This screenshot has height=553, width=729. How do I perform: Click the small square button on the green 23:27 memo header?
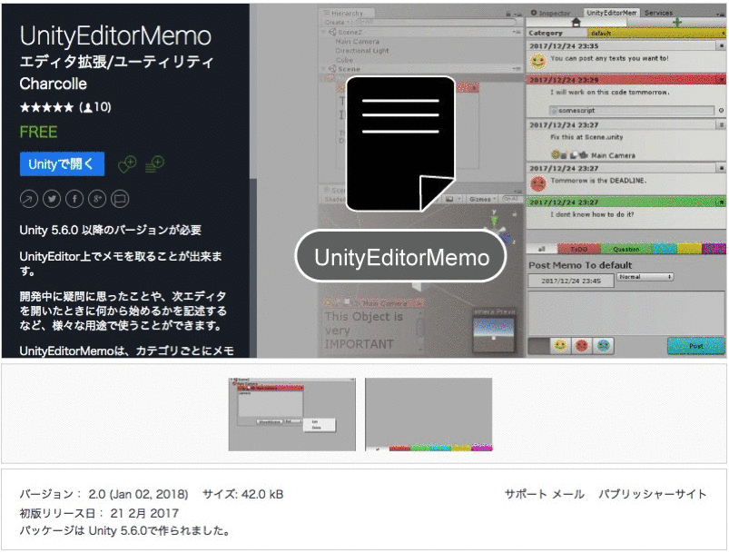(722, 202)
